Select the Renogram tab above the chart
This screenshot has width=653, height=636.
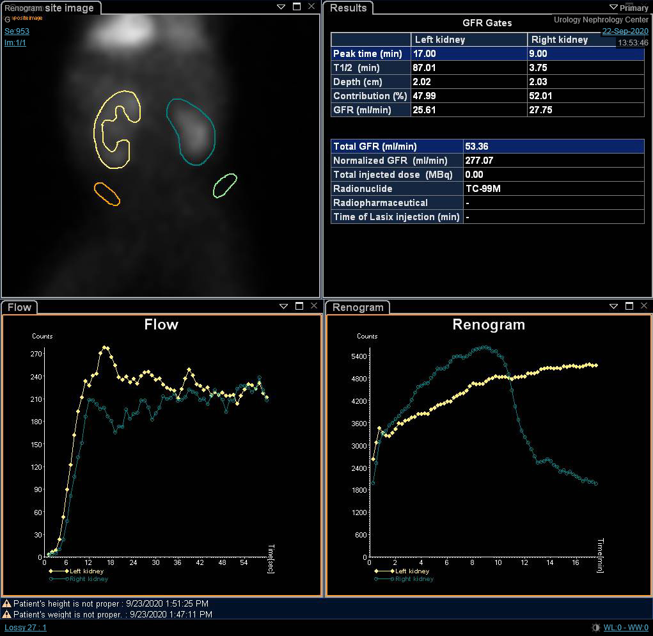click(358, 307)
